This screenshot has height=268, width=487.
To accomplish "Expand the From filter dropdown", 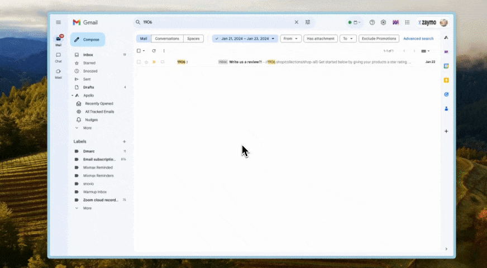I will tap(290, 39).
